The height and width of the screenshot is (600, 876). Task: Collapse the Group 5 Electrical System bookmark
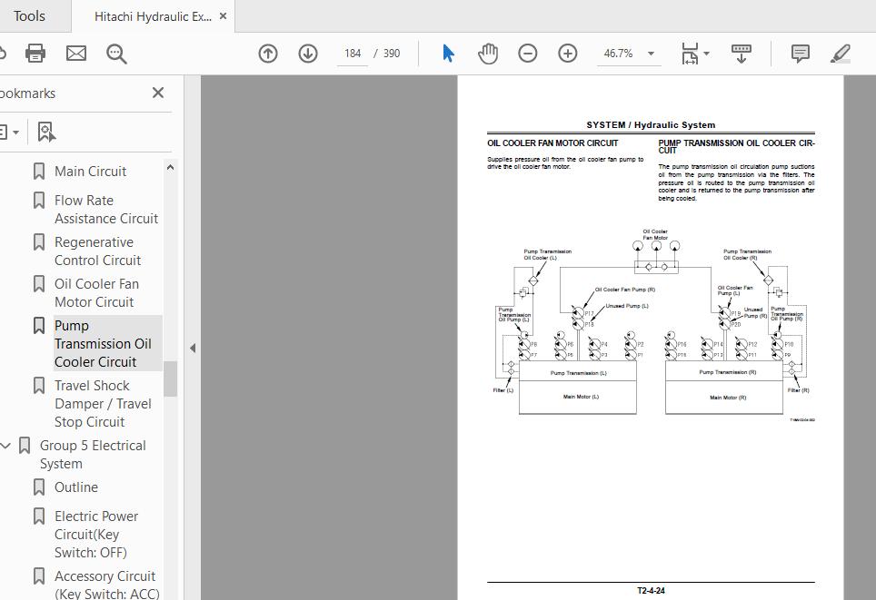pyautogui.click(x=5, y=446)
